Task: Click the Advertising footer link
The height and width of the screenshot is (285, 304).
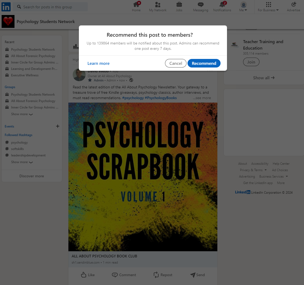Action: [x=247, y=176]
